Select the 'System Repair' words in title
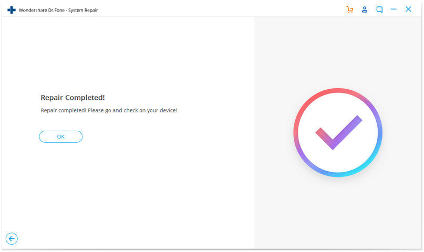This screenshot has width=424, height=252. pos(83,10)
